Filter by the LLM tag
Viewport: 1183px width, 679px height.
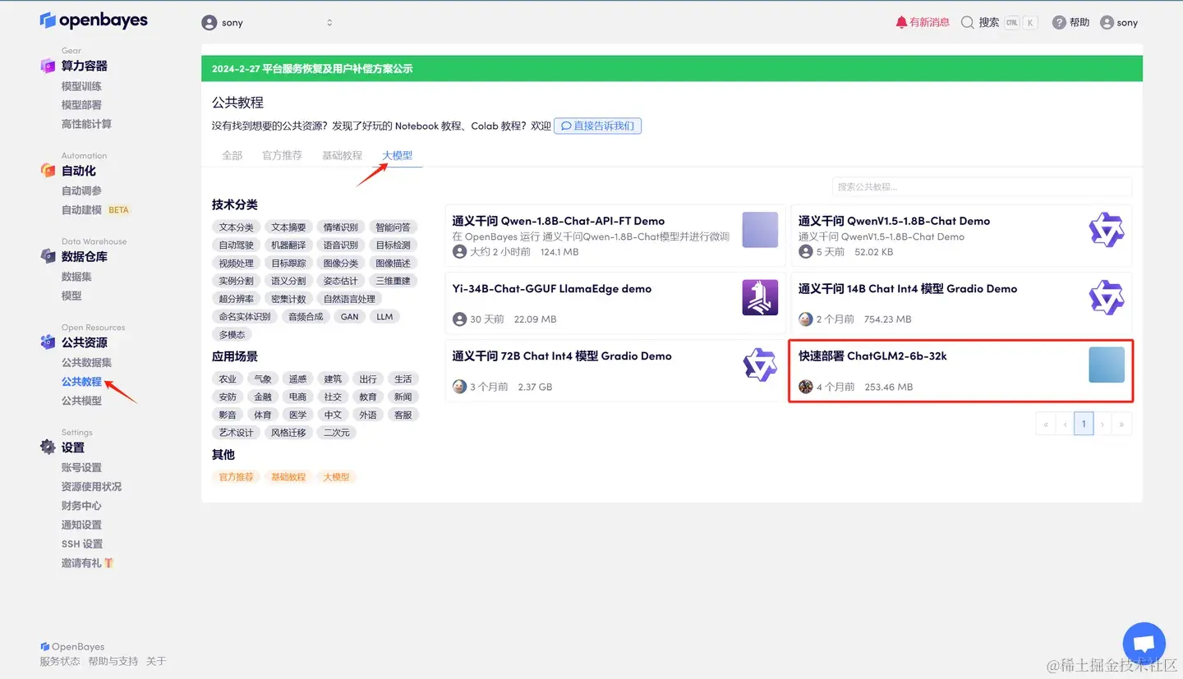tap(385, 317)
